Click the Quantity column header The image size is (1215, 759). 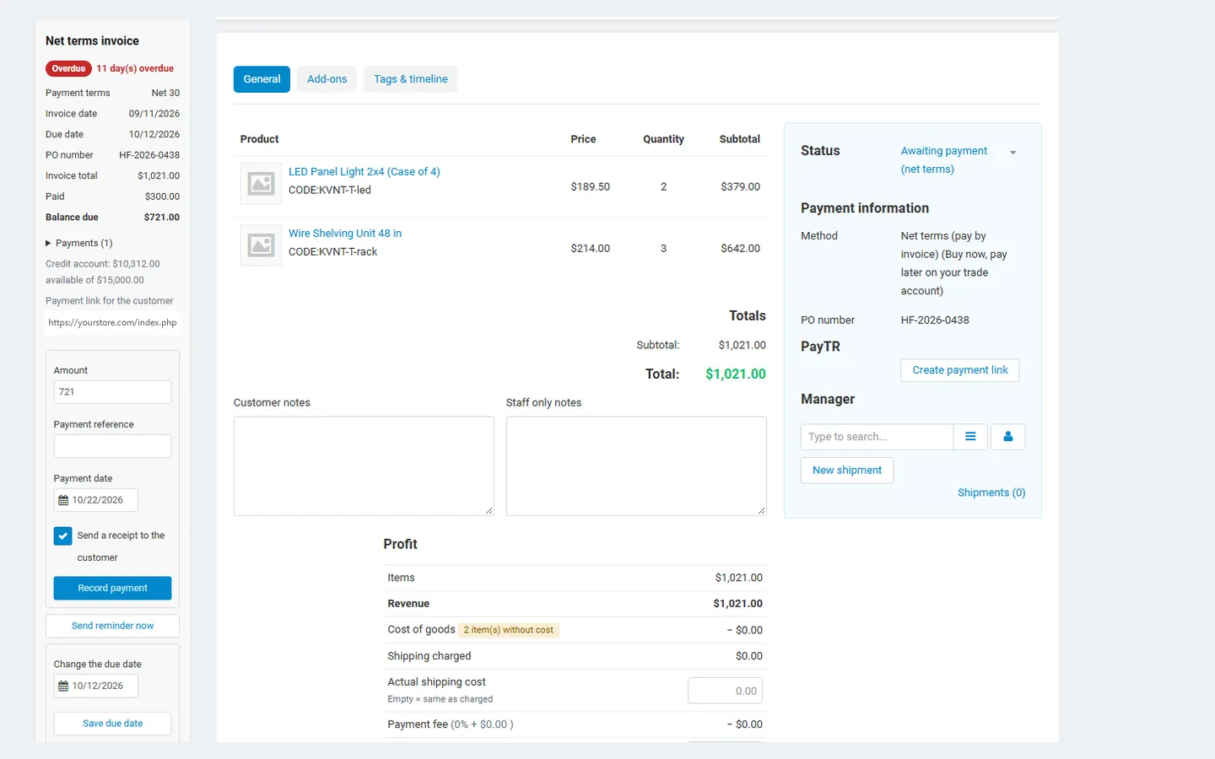[663, 139]
